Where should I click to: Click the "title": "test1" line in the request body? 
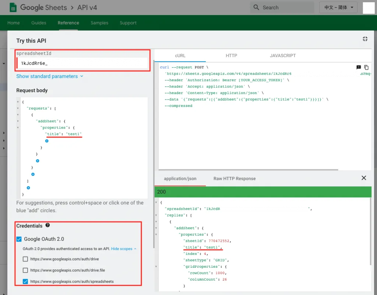pos(63,134)
